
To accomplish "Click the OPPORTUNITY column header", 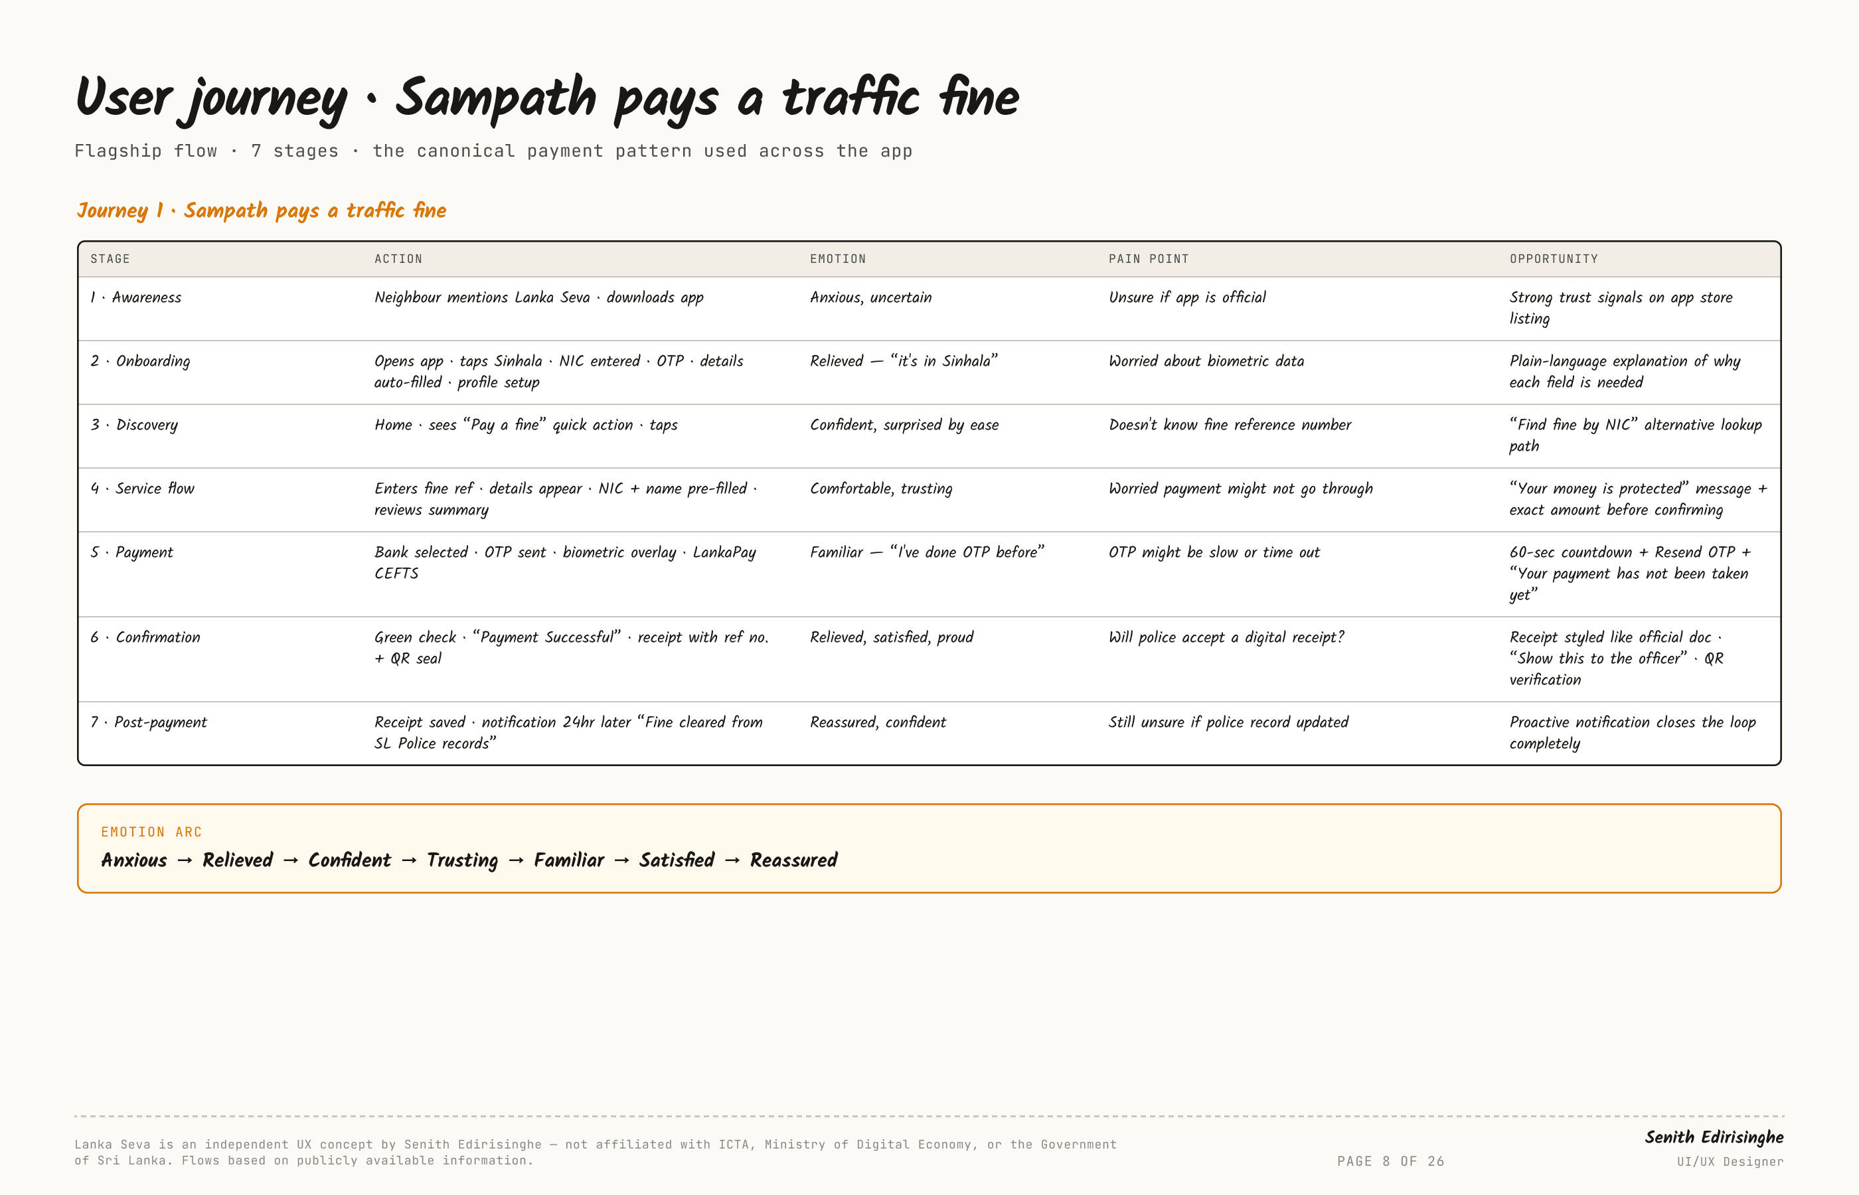I will pos(1554,259).
